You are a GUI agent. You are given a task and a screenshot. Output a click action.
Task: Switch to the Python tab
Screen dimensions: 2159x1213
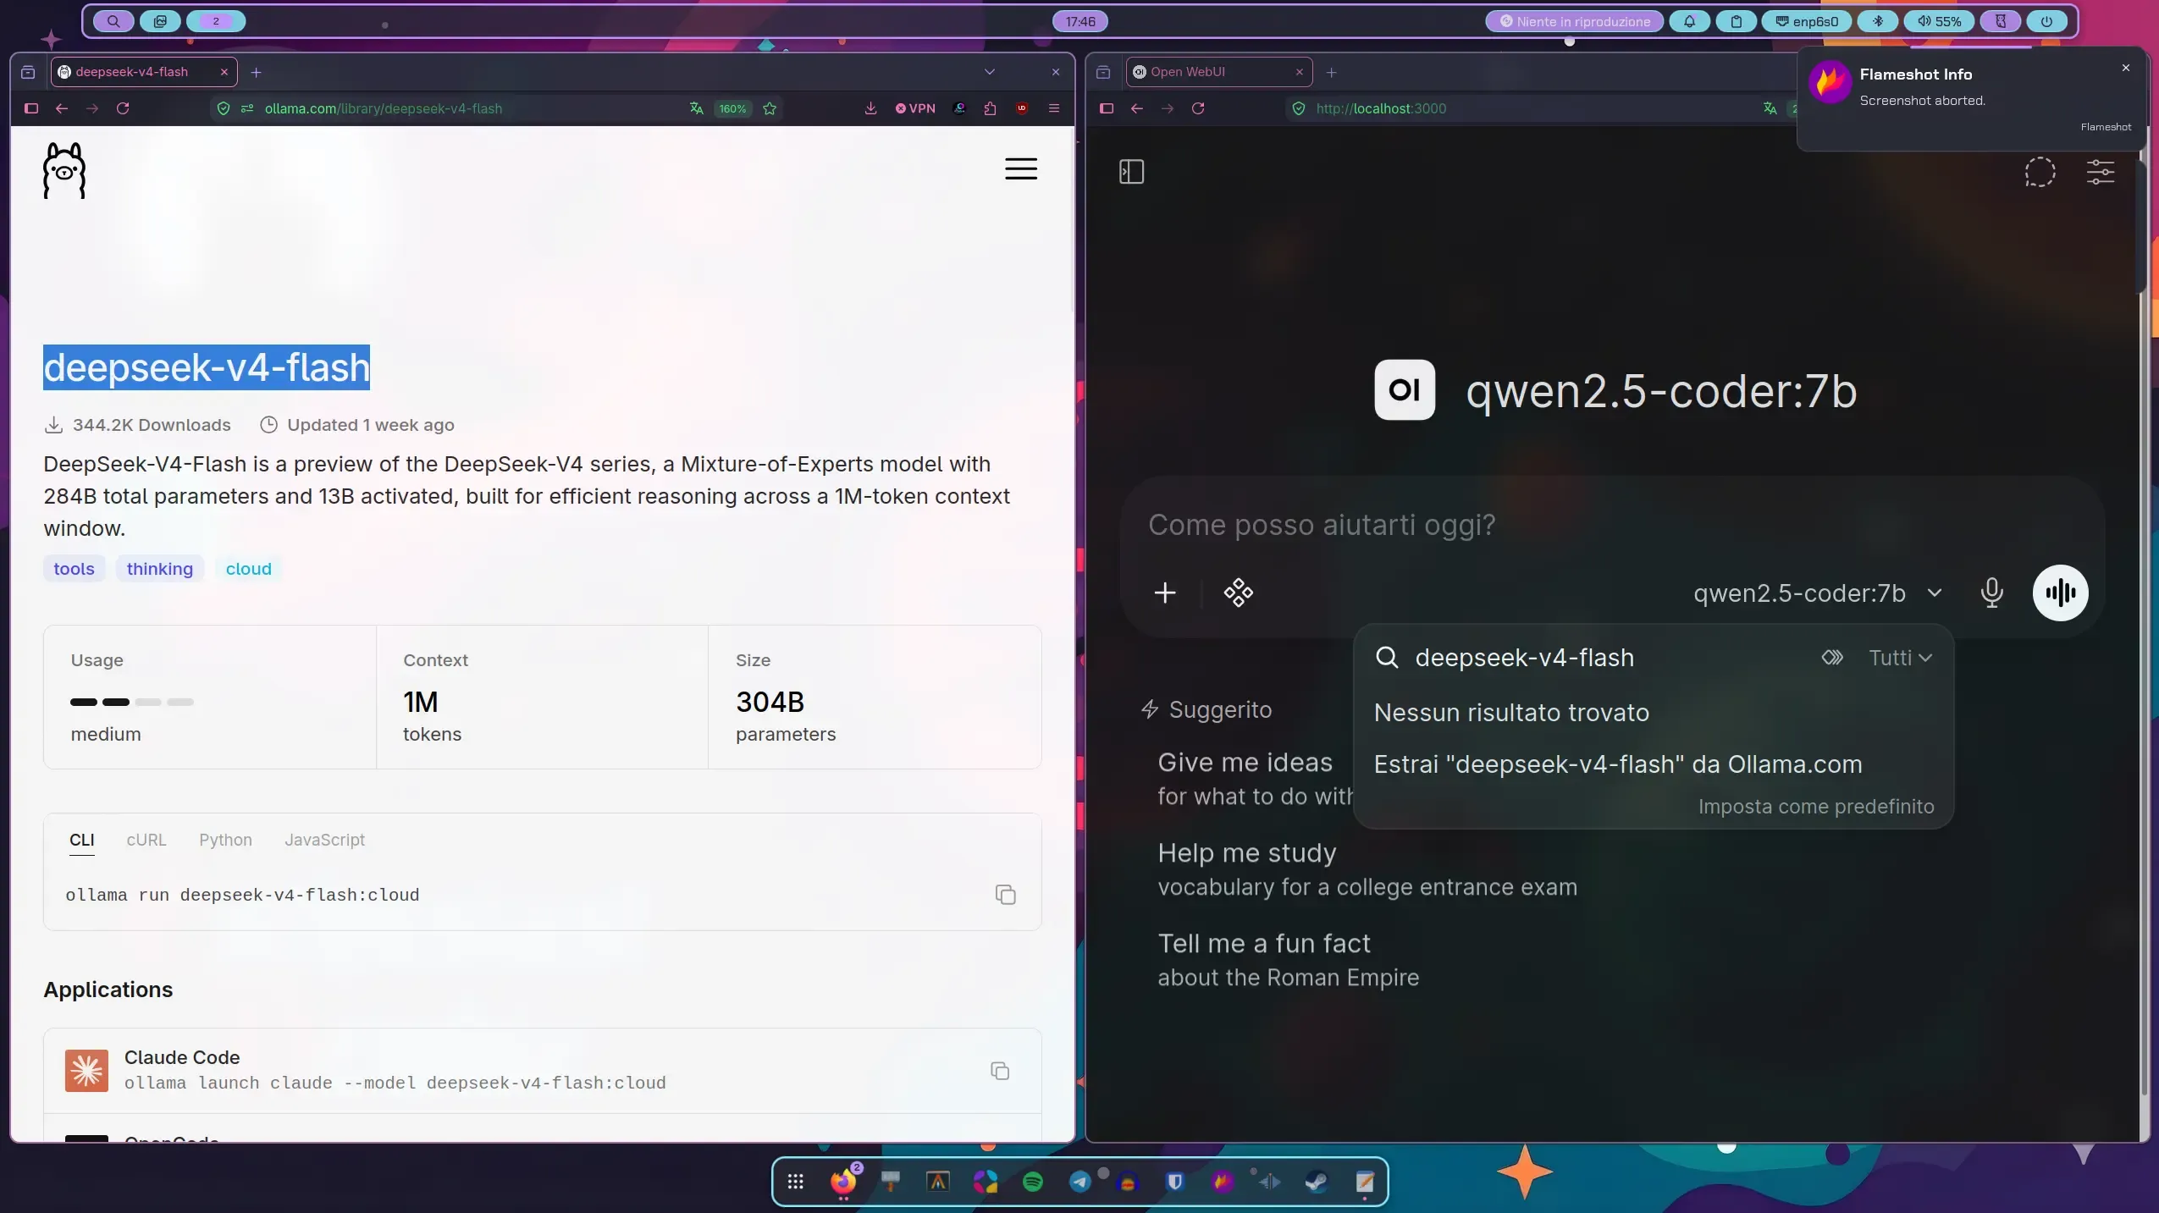[225, 840]
